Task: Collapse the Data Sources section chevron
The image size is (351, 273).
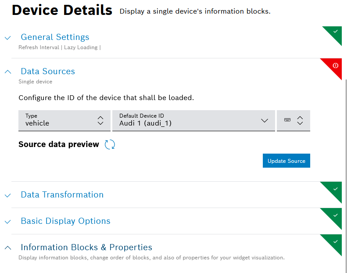Action: pos(7,72)
